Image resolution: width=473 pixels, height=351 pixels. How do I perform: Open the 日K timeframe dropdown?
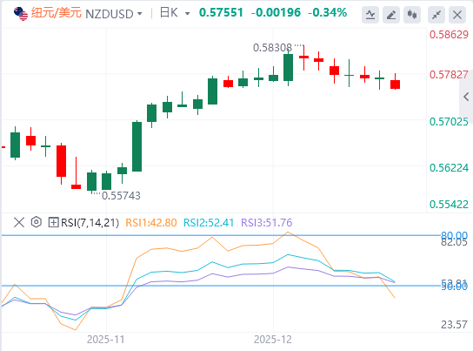175,13
